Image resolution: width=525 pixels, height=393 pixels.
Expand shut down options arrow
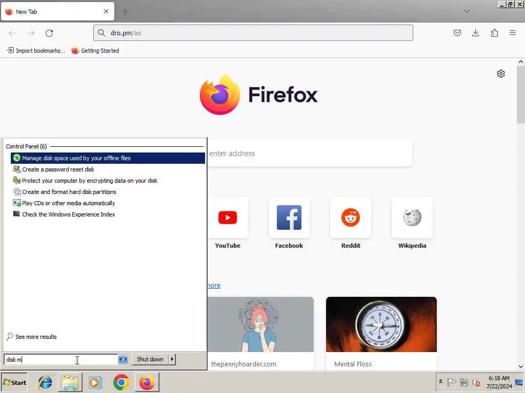pos(172,359)
